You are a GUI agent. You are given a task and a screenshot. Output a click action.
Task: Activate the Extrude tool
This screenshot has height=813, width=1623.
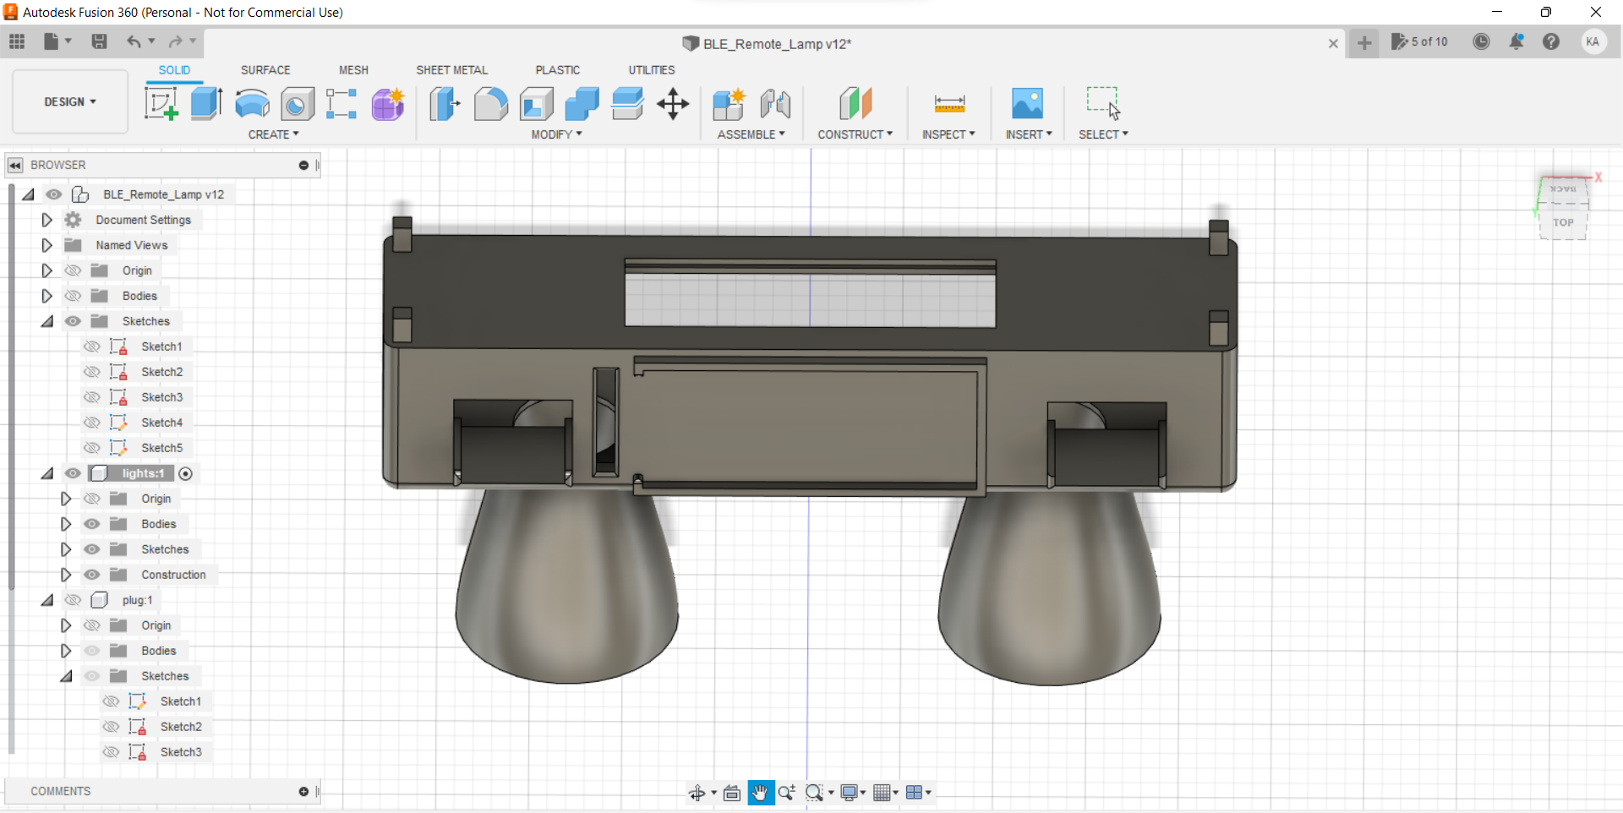[205, 103]
